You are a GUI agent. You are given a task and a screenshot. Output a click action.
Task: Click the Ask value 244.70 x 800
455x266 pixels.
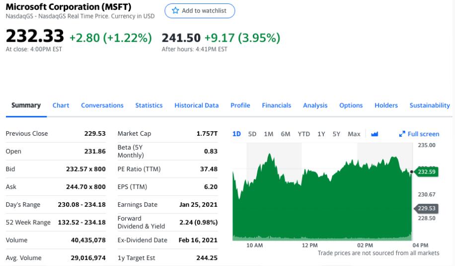(x=86, y=186)
